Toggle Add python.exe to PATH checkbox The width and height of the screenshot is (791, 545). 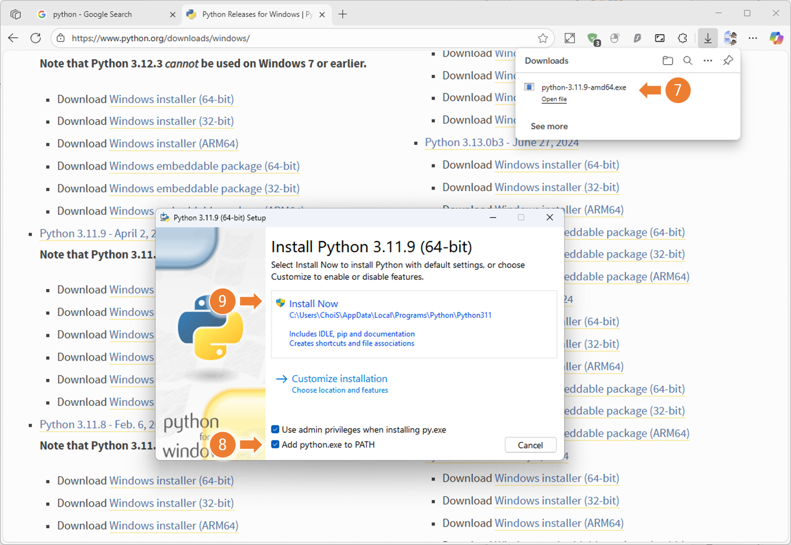click(x=275, y=444)
